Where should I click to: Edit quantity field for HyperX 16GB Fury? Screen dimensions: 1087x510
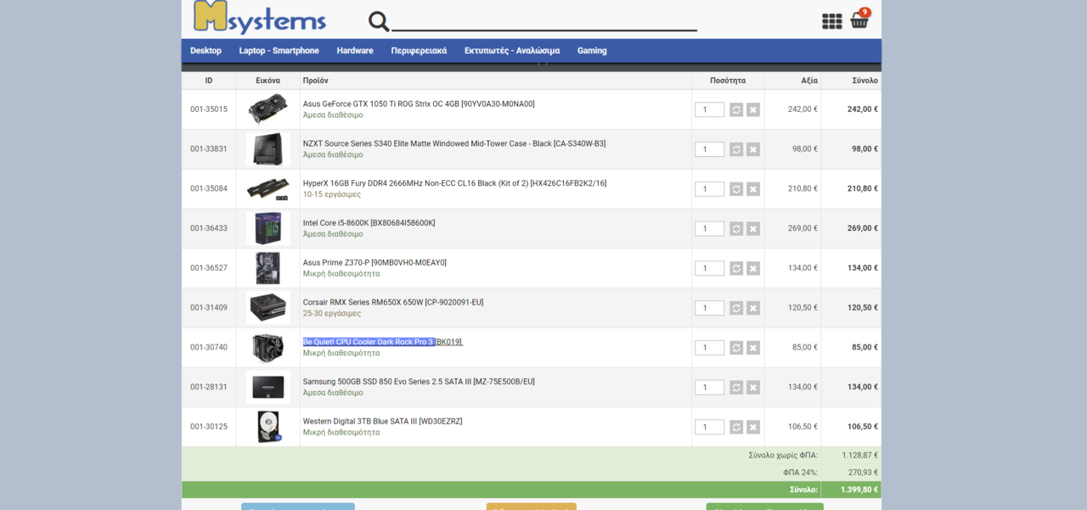tap(710, 189)
